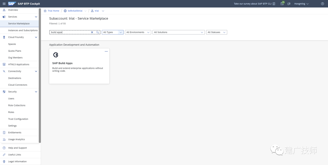Click the Legal Information scales icon
Viewport: 328px width, 165px height.
tap(4, 161)
